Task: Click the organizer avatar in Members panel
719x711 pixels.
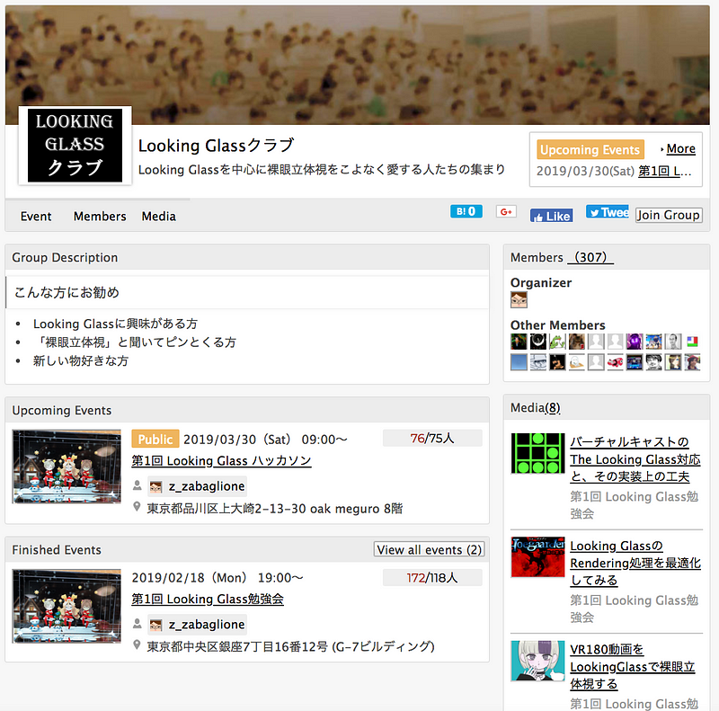Action: (519, 300)
